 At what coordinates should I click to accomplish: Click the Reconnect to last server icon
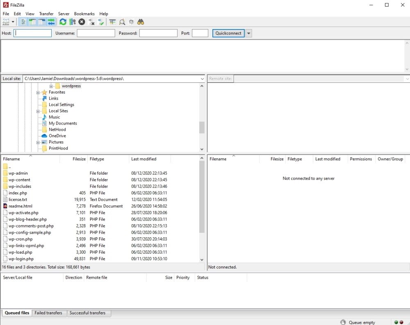click(x=101, y=22)
